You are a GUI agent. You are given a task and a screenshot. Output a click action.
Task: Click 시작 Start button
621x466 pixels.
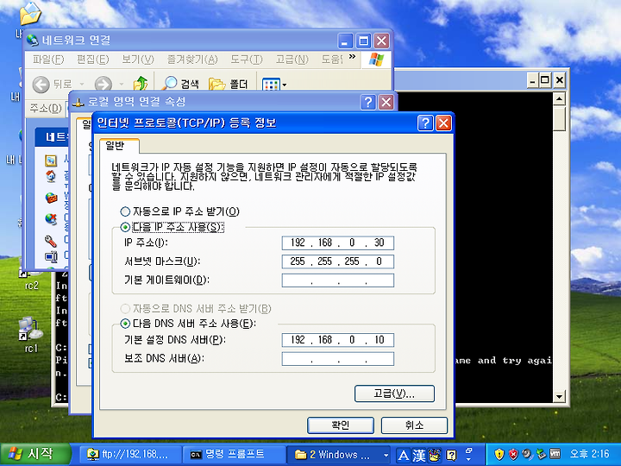click(35, 454)
